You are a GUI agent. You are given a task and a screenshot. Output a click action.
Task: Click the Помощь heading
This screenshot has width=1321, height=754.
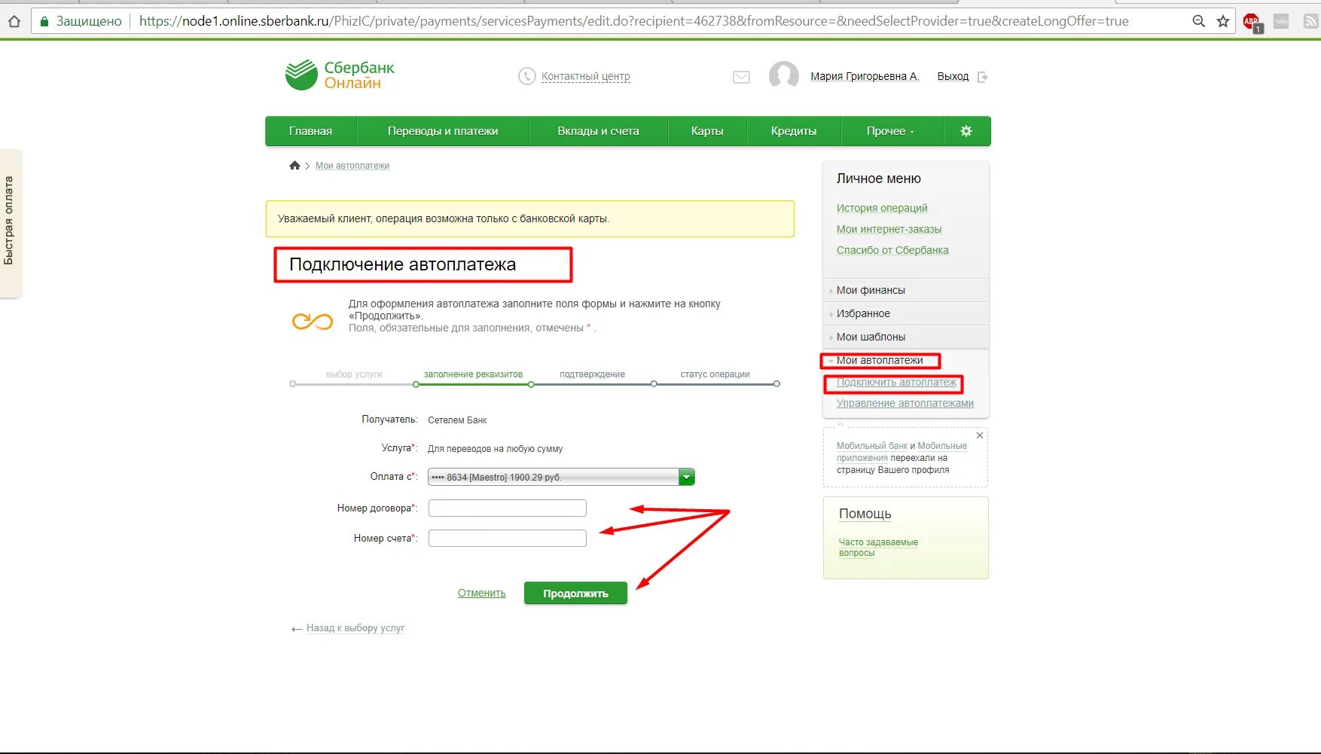865,514
